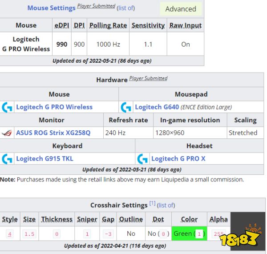The height and width of the screenshot is (254, 267).
Task: Click the [1] reference footnote
Action: click(152, 203)
